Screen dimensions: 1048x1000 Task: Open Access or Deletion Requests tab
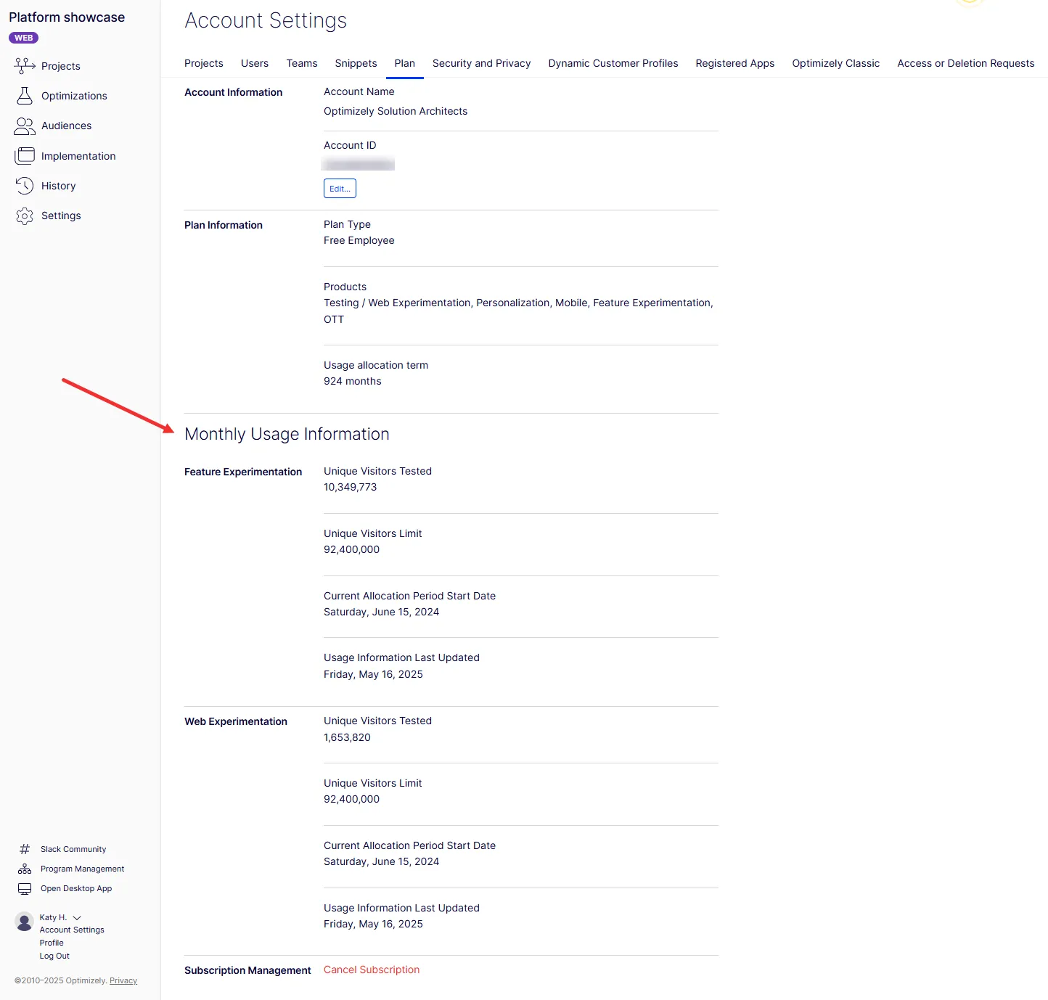[x=966, y=63]
